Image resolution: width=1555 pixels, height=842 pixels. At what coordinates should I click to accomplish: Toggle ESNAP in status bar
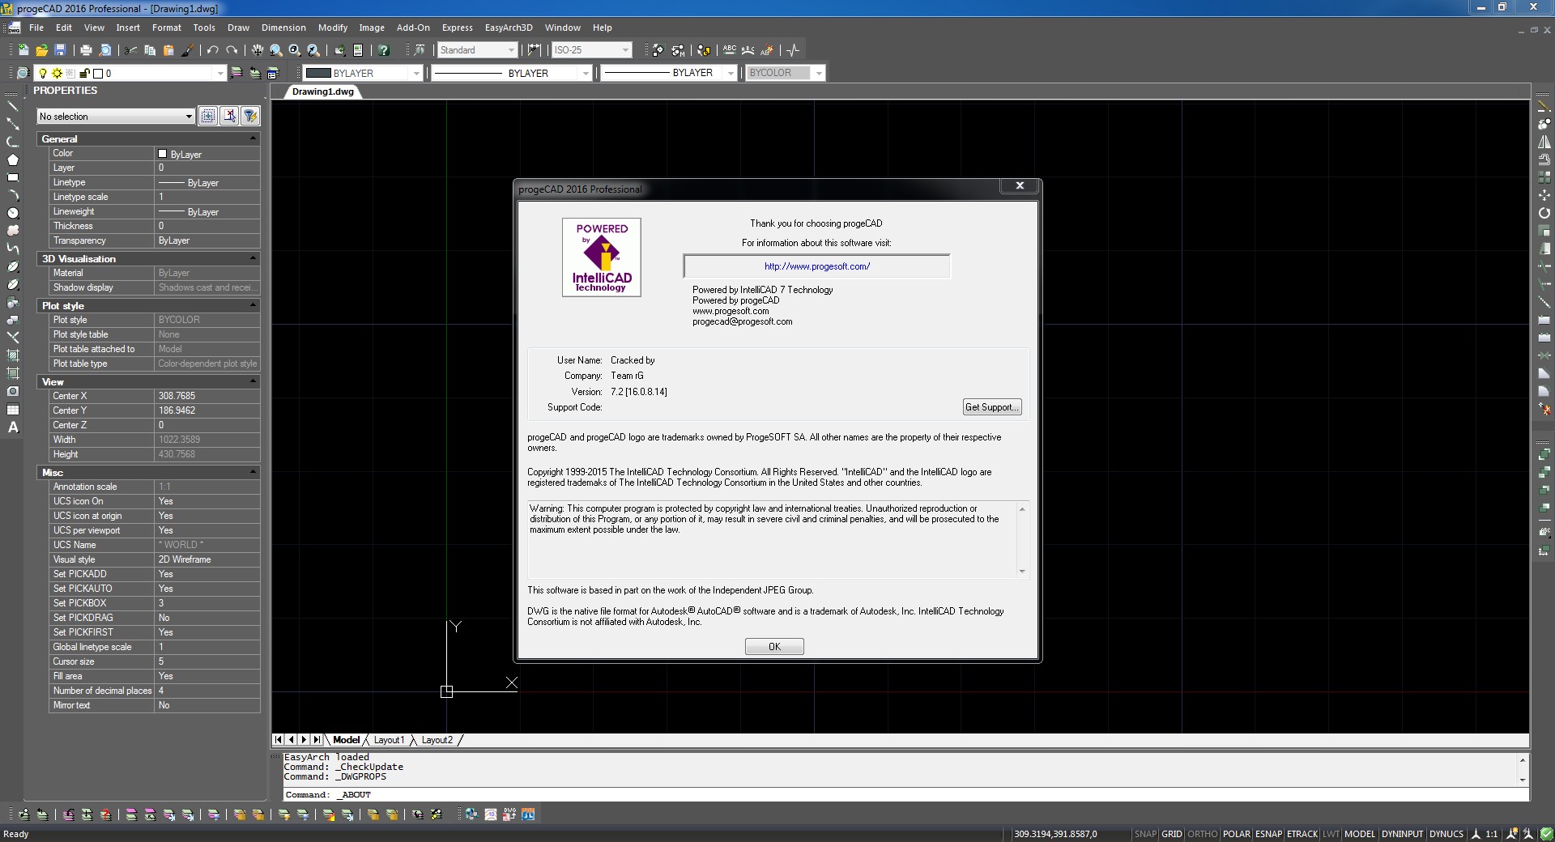click(x=1268, y=834)
